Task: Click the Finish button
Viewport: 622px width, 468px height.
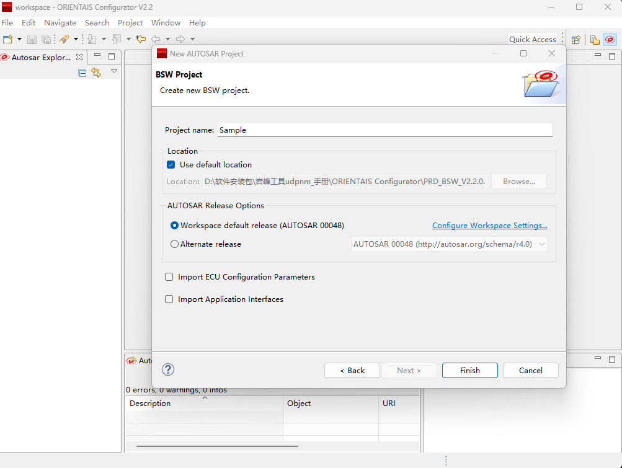Action: click(469, 370)
